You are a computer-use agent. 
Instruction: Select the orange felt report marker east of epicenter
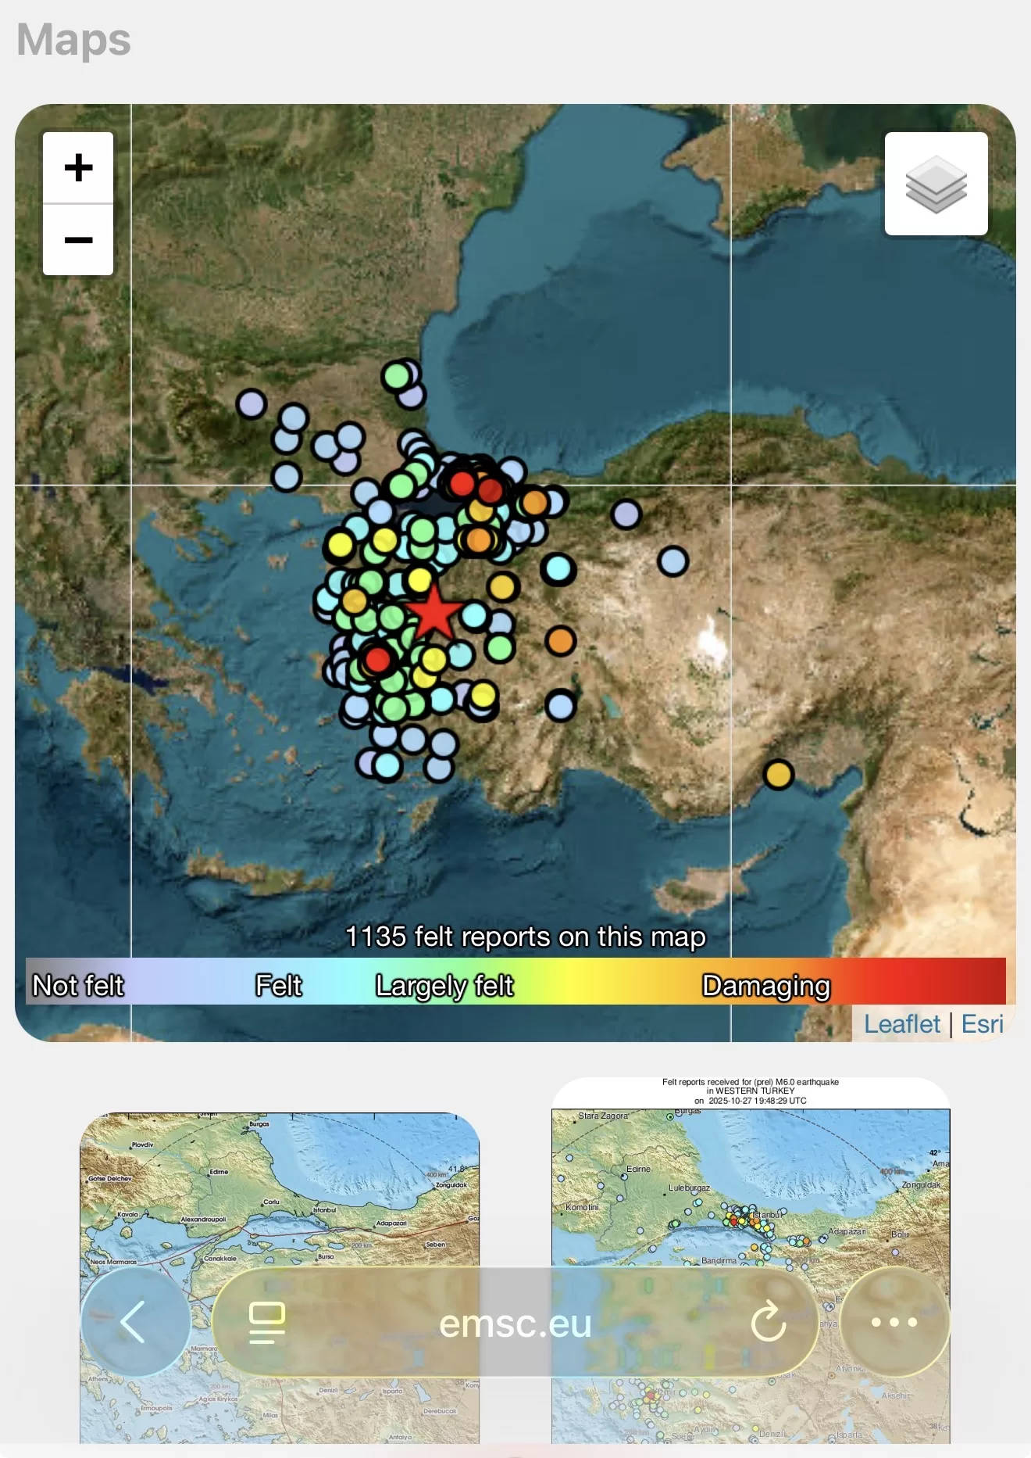[x=560, y=641]
